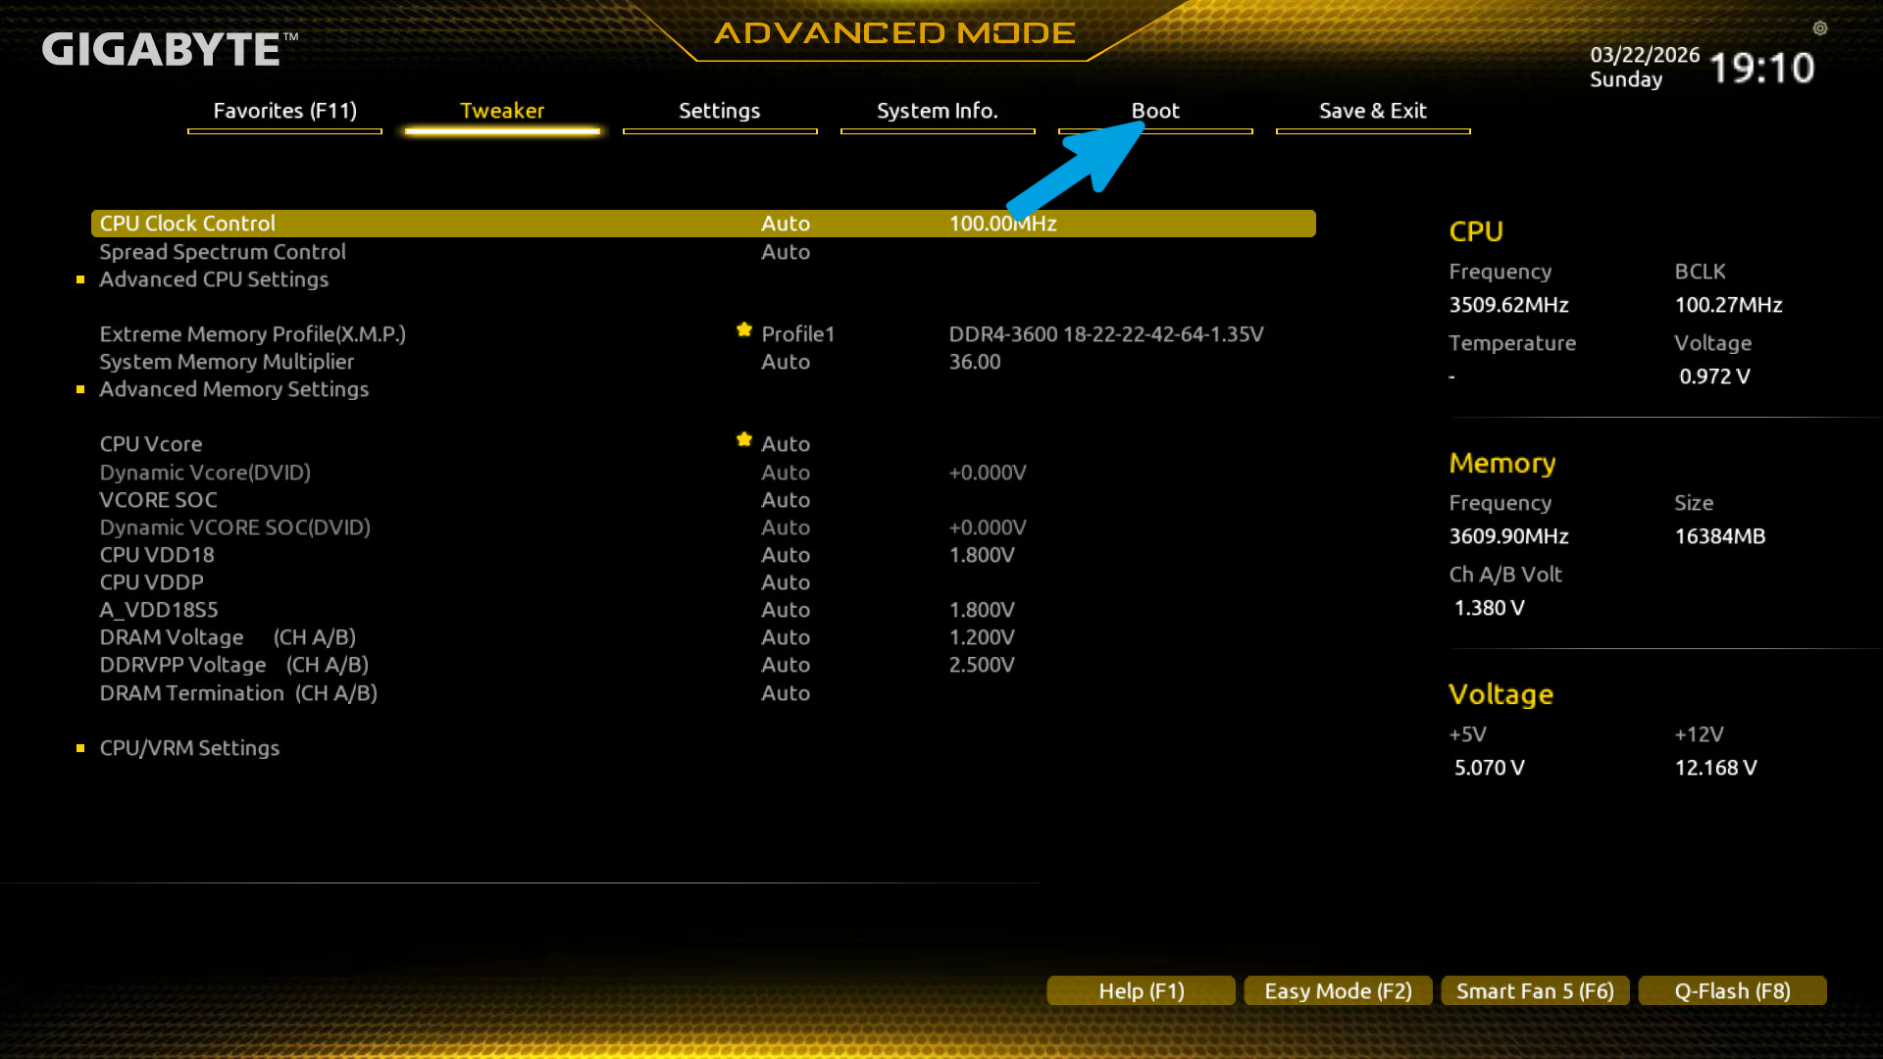Image resolution: width=1883 pixels, height=1059 pixels.
Task: Launch Q-Flash (F8) utility
Action: coord(1732,991)
